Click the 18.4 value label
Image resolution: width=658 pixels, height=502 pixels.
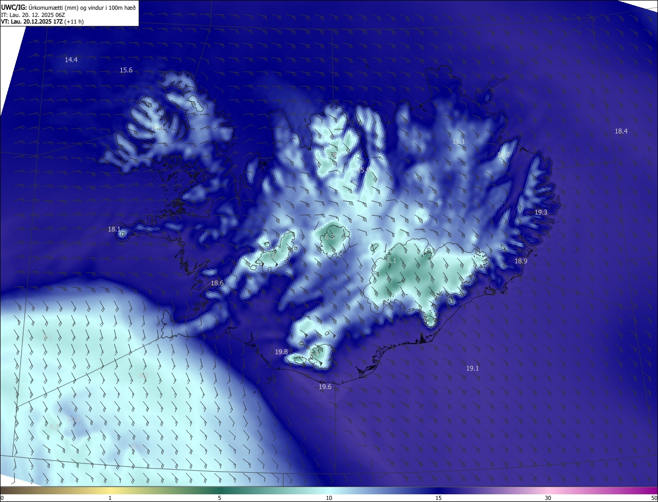pos(621,131)
